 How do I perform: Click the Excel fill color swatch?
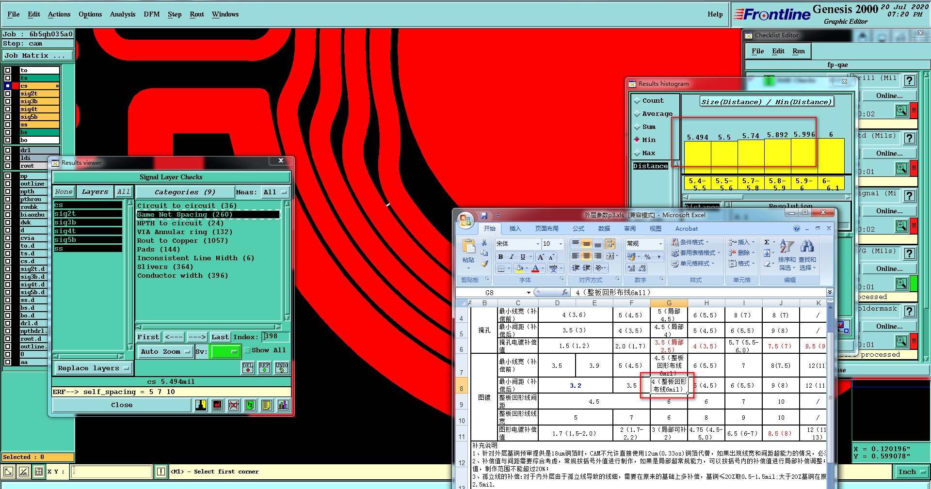click(x=519, y=268)
